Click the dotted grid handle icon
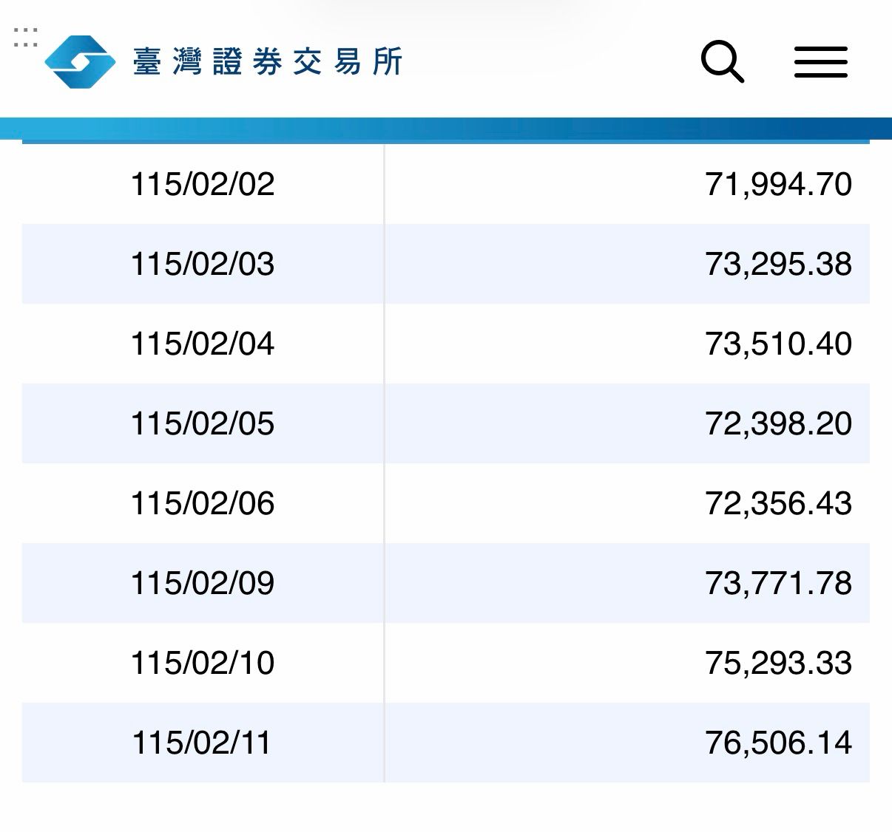This screenshot has width=892, height=832. pyautogui.click(x=25, y=37)
